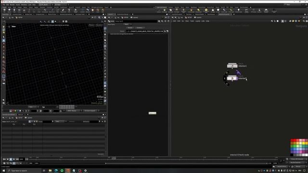
Task: Open the parameter pane gear menu
Action: [x=159, y=21]
